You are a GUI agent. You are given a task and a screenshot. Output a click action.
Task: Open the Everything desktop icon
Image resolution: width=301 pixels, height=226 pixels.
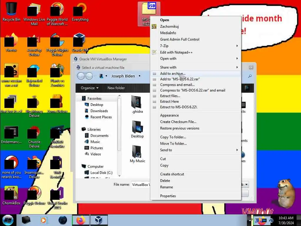(x=80, y=11)
